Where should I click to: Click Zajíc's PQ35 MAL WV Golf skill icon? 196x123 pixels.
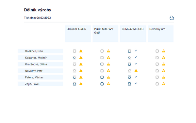(102, 84)
